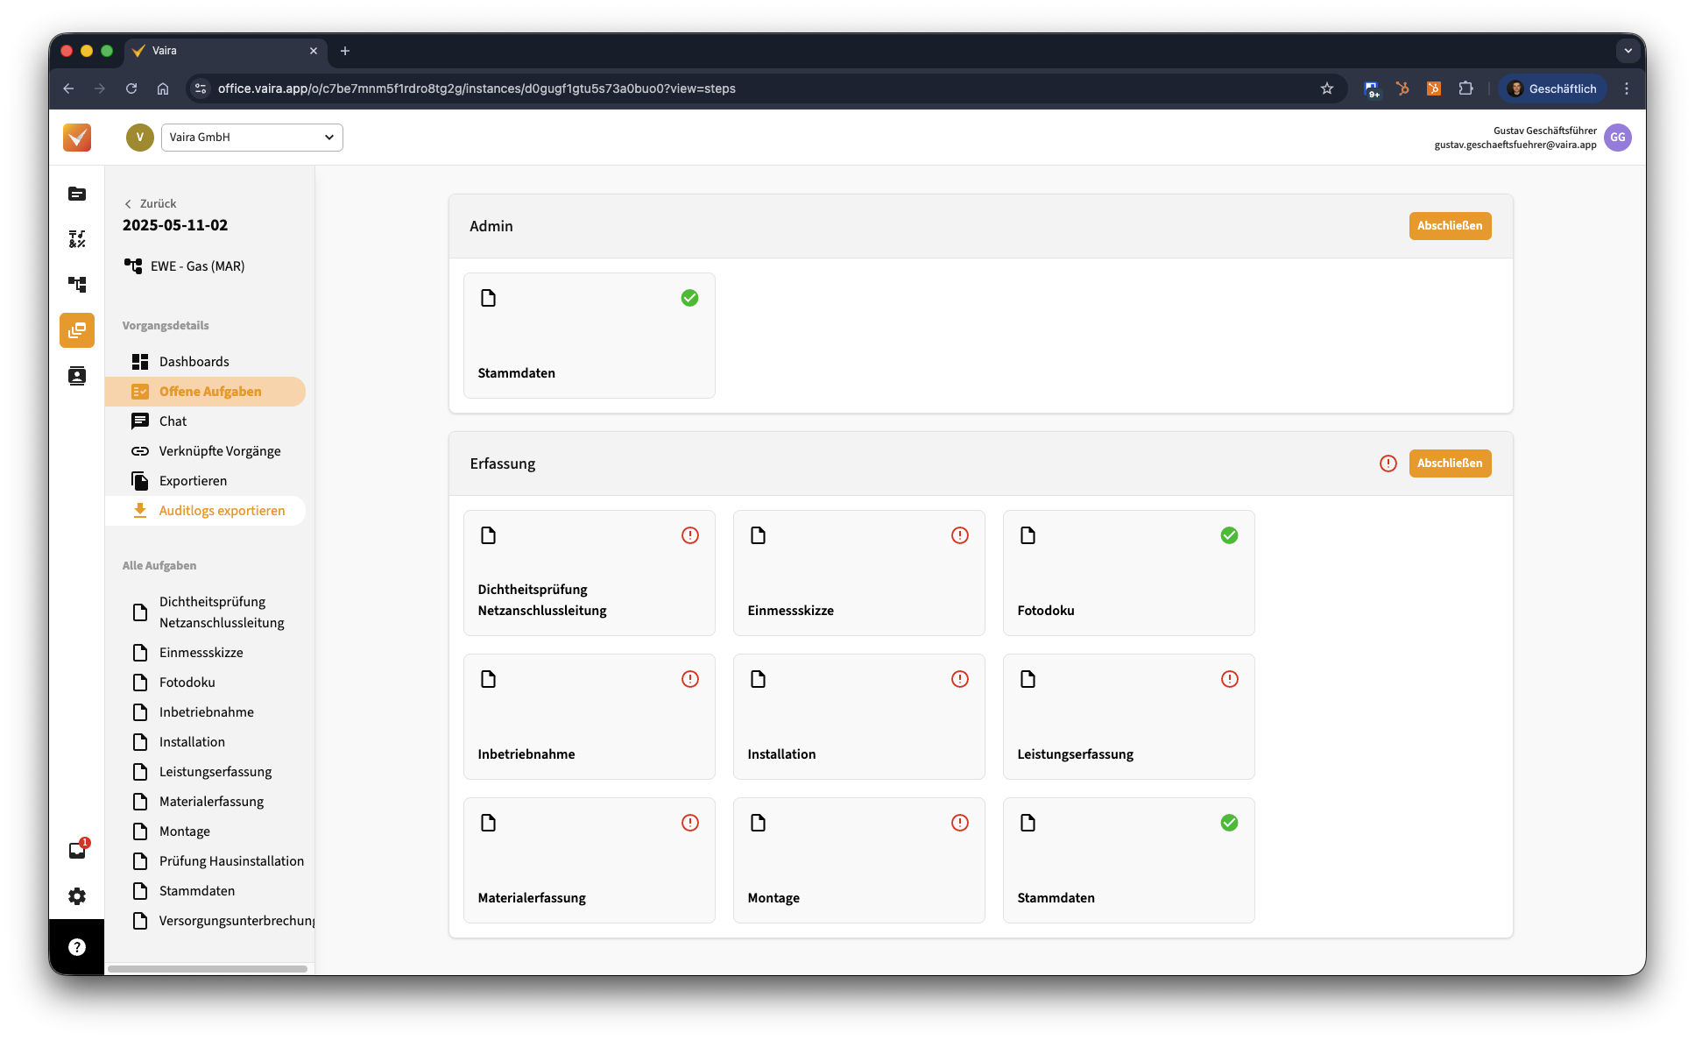Open the Vaira GmbH organization dropdown

251,138
